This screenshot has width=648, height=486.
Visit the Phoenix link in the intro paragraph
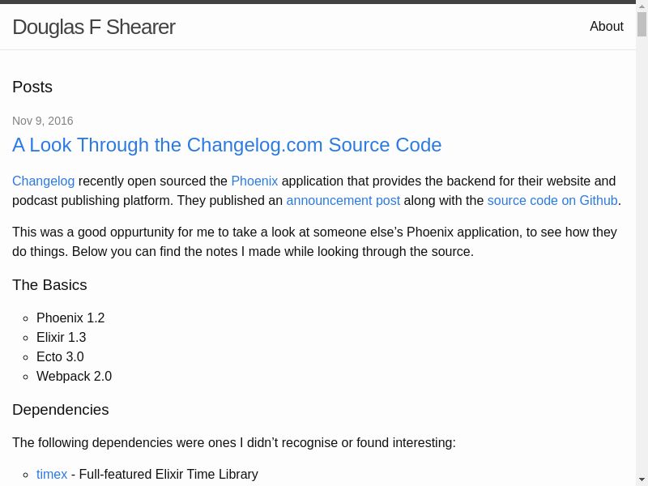pyautogui.click(x=254, y=181)
